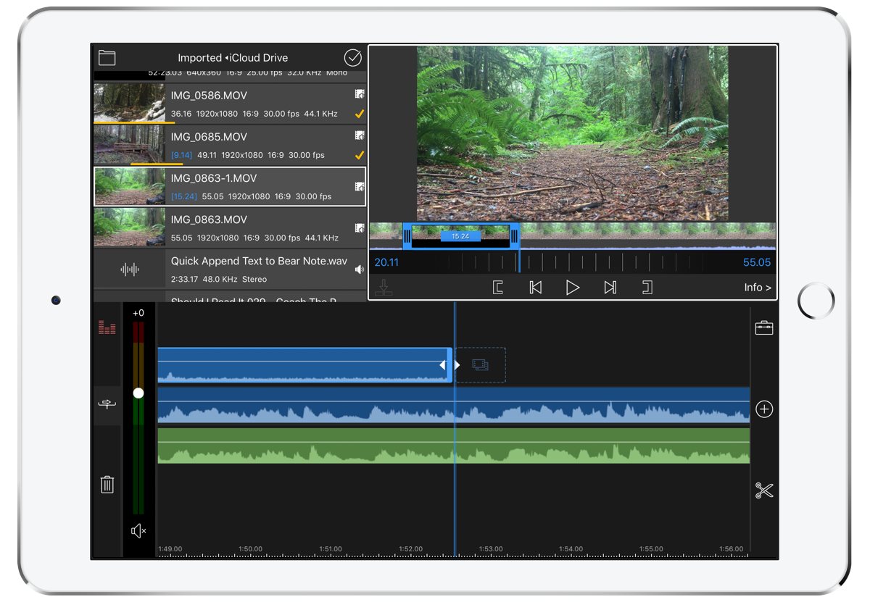
Task: Select the green audio track
Action: [454, 446]
